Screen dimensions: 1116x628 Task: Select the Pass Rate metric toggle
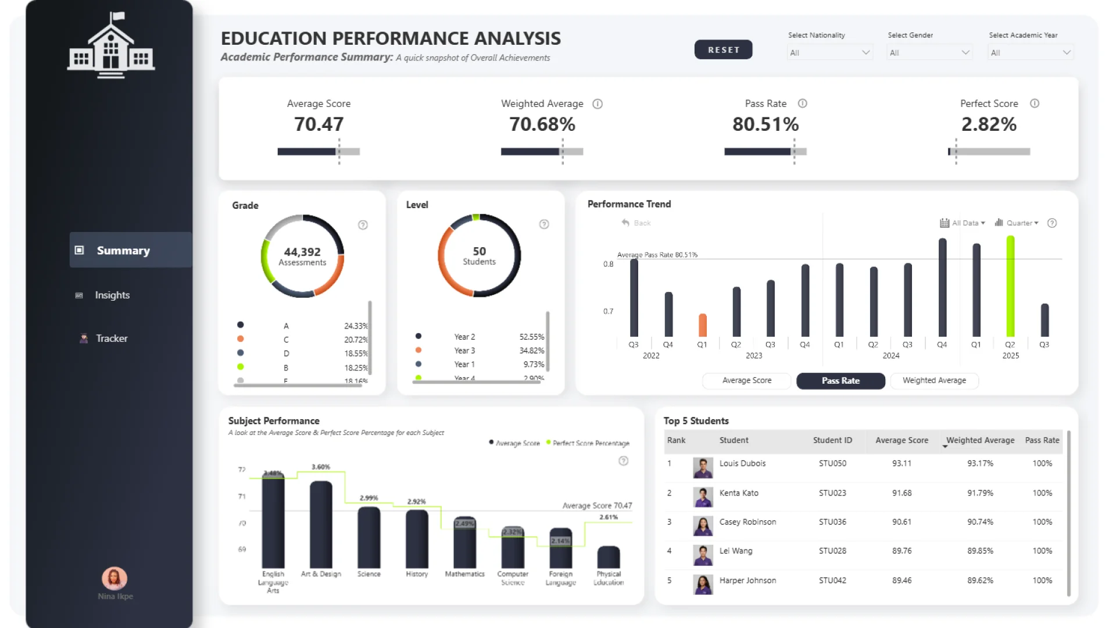click(840, 381)
